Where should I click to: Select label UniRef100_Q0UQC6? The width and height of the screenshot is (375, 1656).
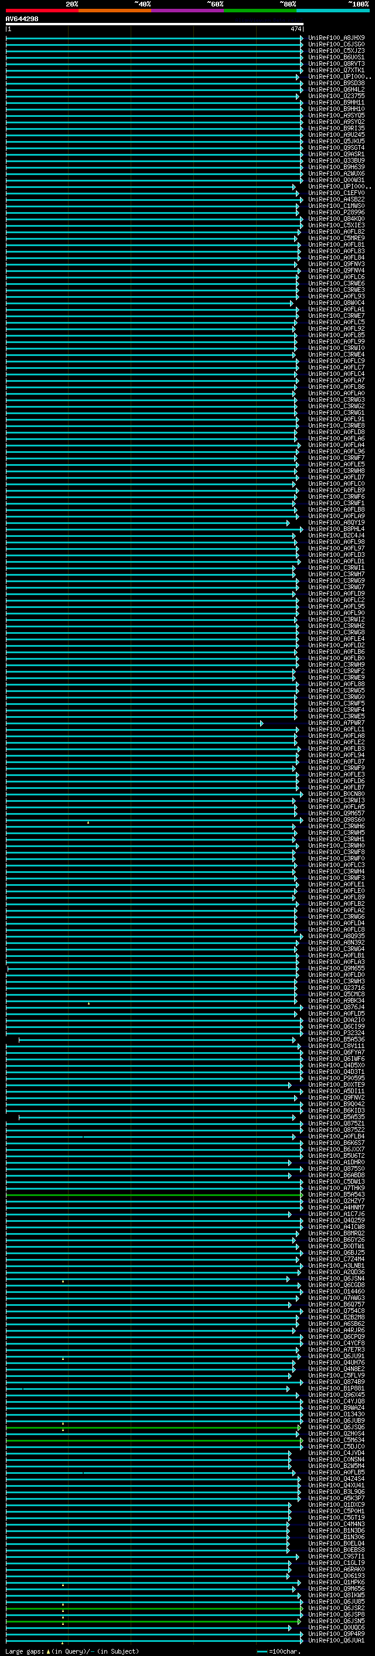tap(336, 1628)
